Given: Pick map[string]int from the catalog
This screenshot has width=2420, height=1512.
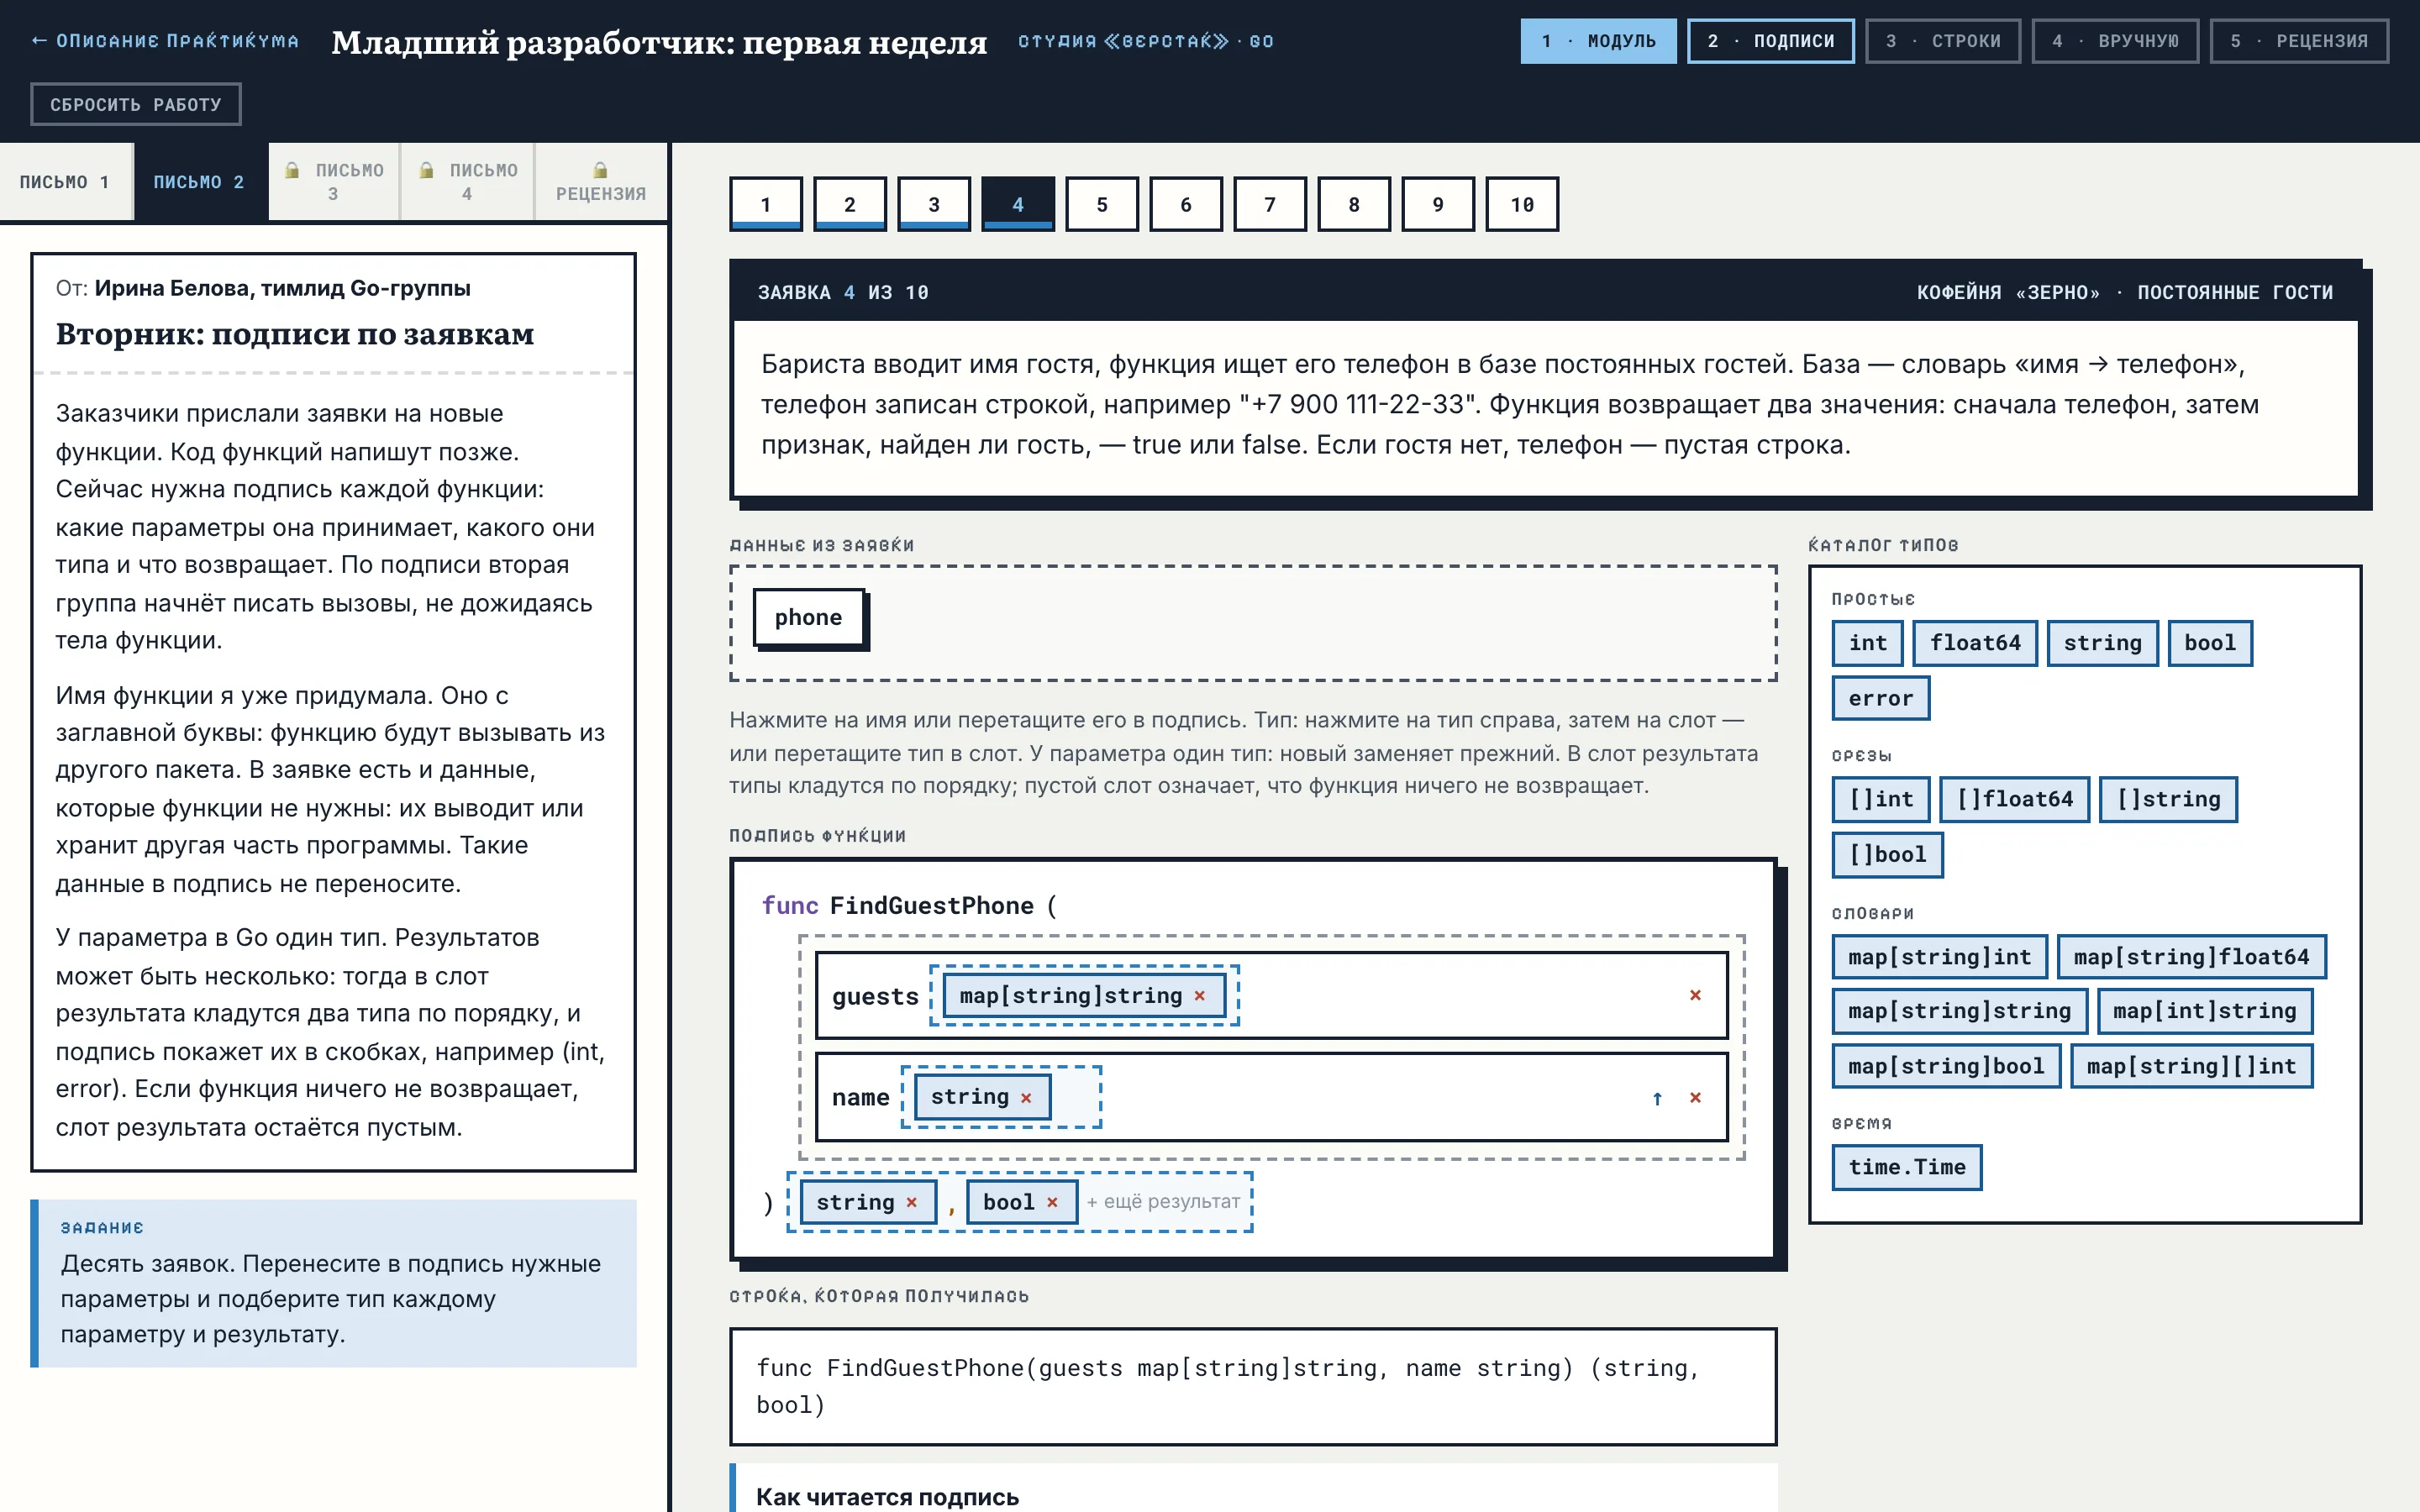Looking at the screenshot, I should (1940, 957).
